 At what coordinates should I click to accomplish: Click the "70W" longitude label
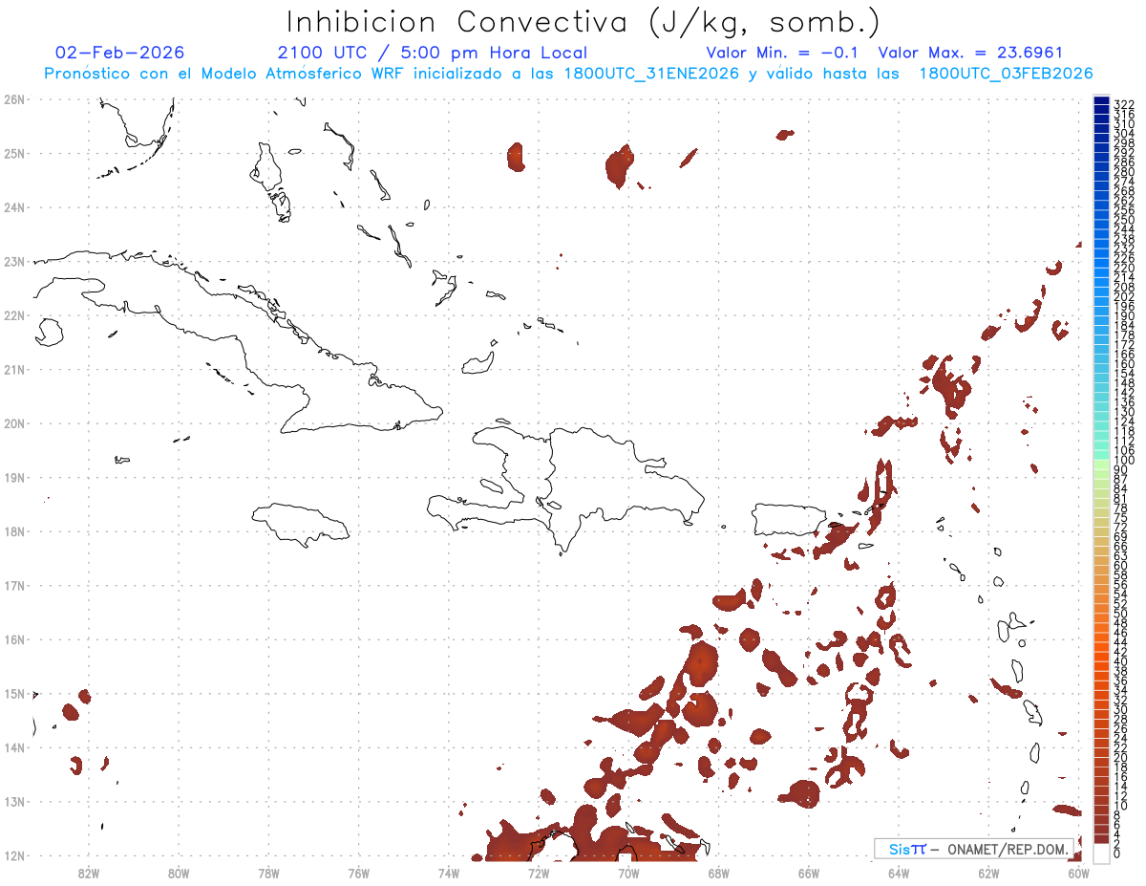tap(628, 872)
